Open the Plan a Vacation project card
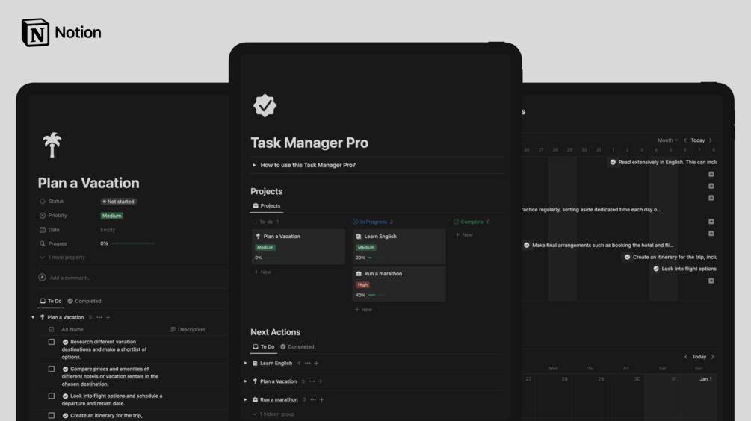 coord(298,247)
